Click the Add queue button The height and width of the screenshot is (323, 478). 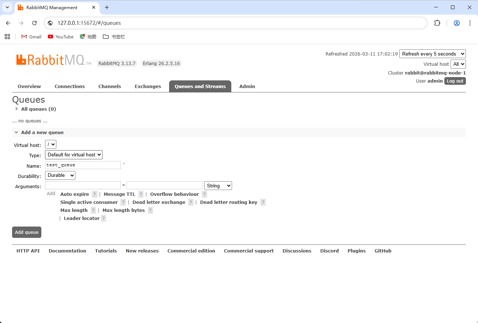click(x=27, y=232)
